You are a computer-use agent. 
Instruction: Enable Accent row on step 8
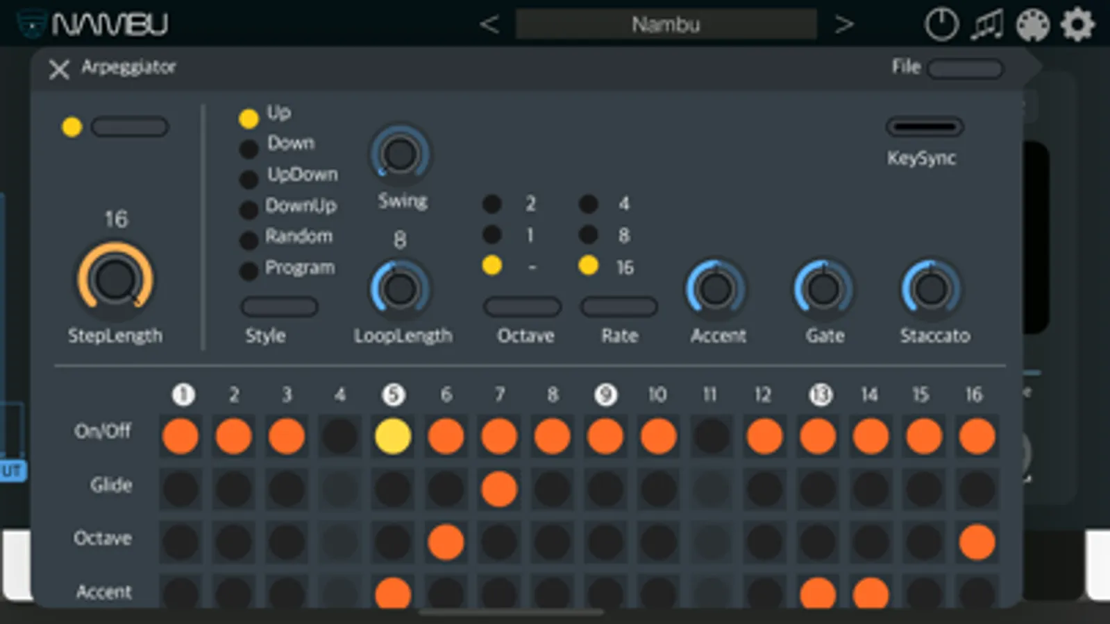click(552, 593)
